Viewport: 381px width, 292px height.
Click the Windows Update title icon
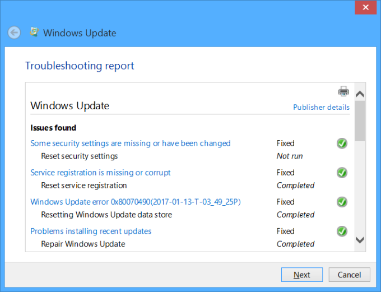34,32
